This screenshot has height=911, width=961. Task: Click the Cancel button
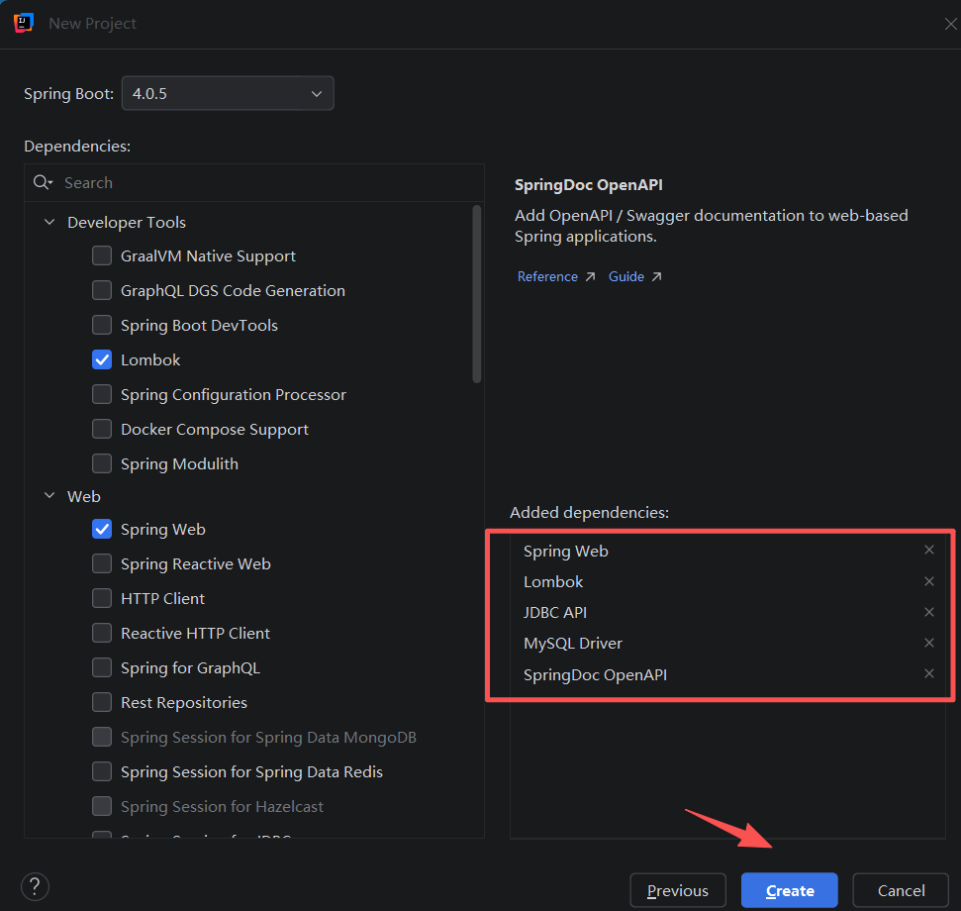(901, 890)
